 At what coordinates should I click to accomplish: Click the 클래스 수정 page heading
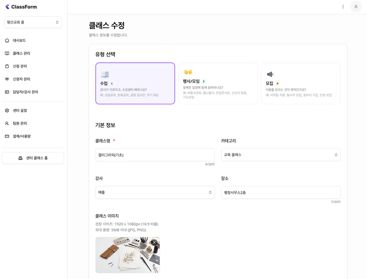point(107,25)
